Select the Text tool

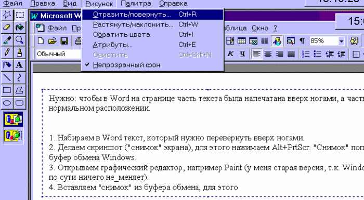(20, 65)
